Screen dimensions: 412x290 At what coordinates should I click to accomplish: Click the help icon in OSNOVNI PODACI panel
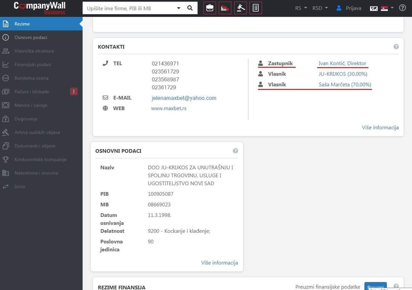pos(235,151)
